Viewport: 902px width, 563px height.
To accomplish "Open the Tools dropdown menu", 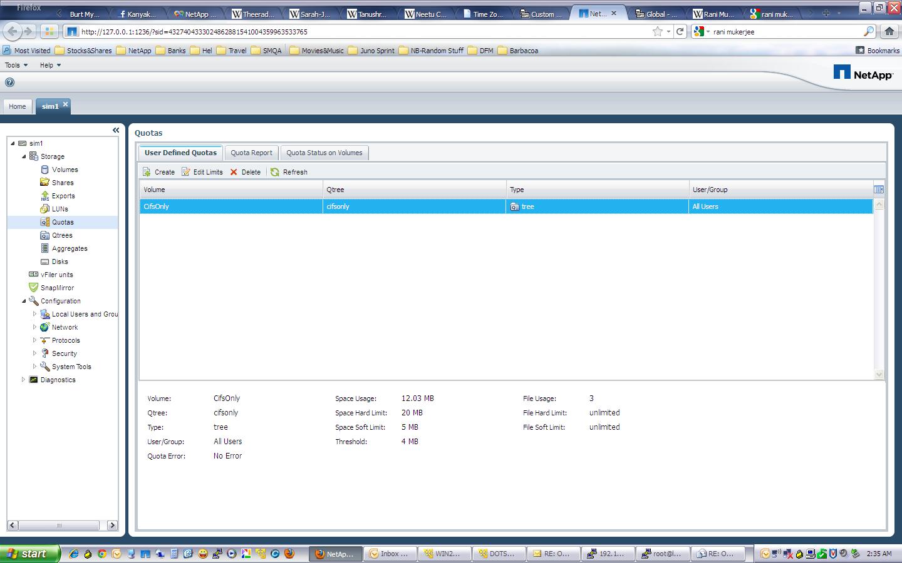I will pos(16,65).
